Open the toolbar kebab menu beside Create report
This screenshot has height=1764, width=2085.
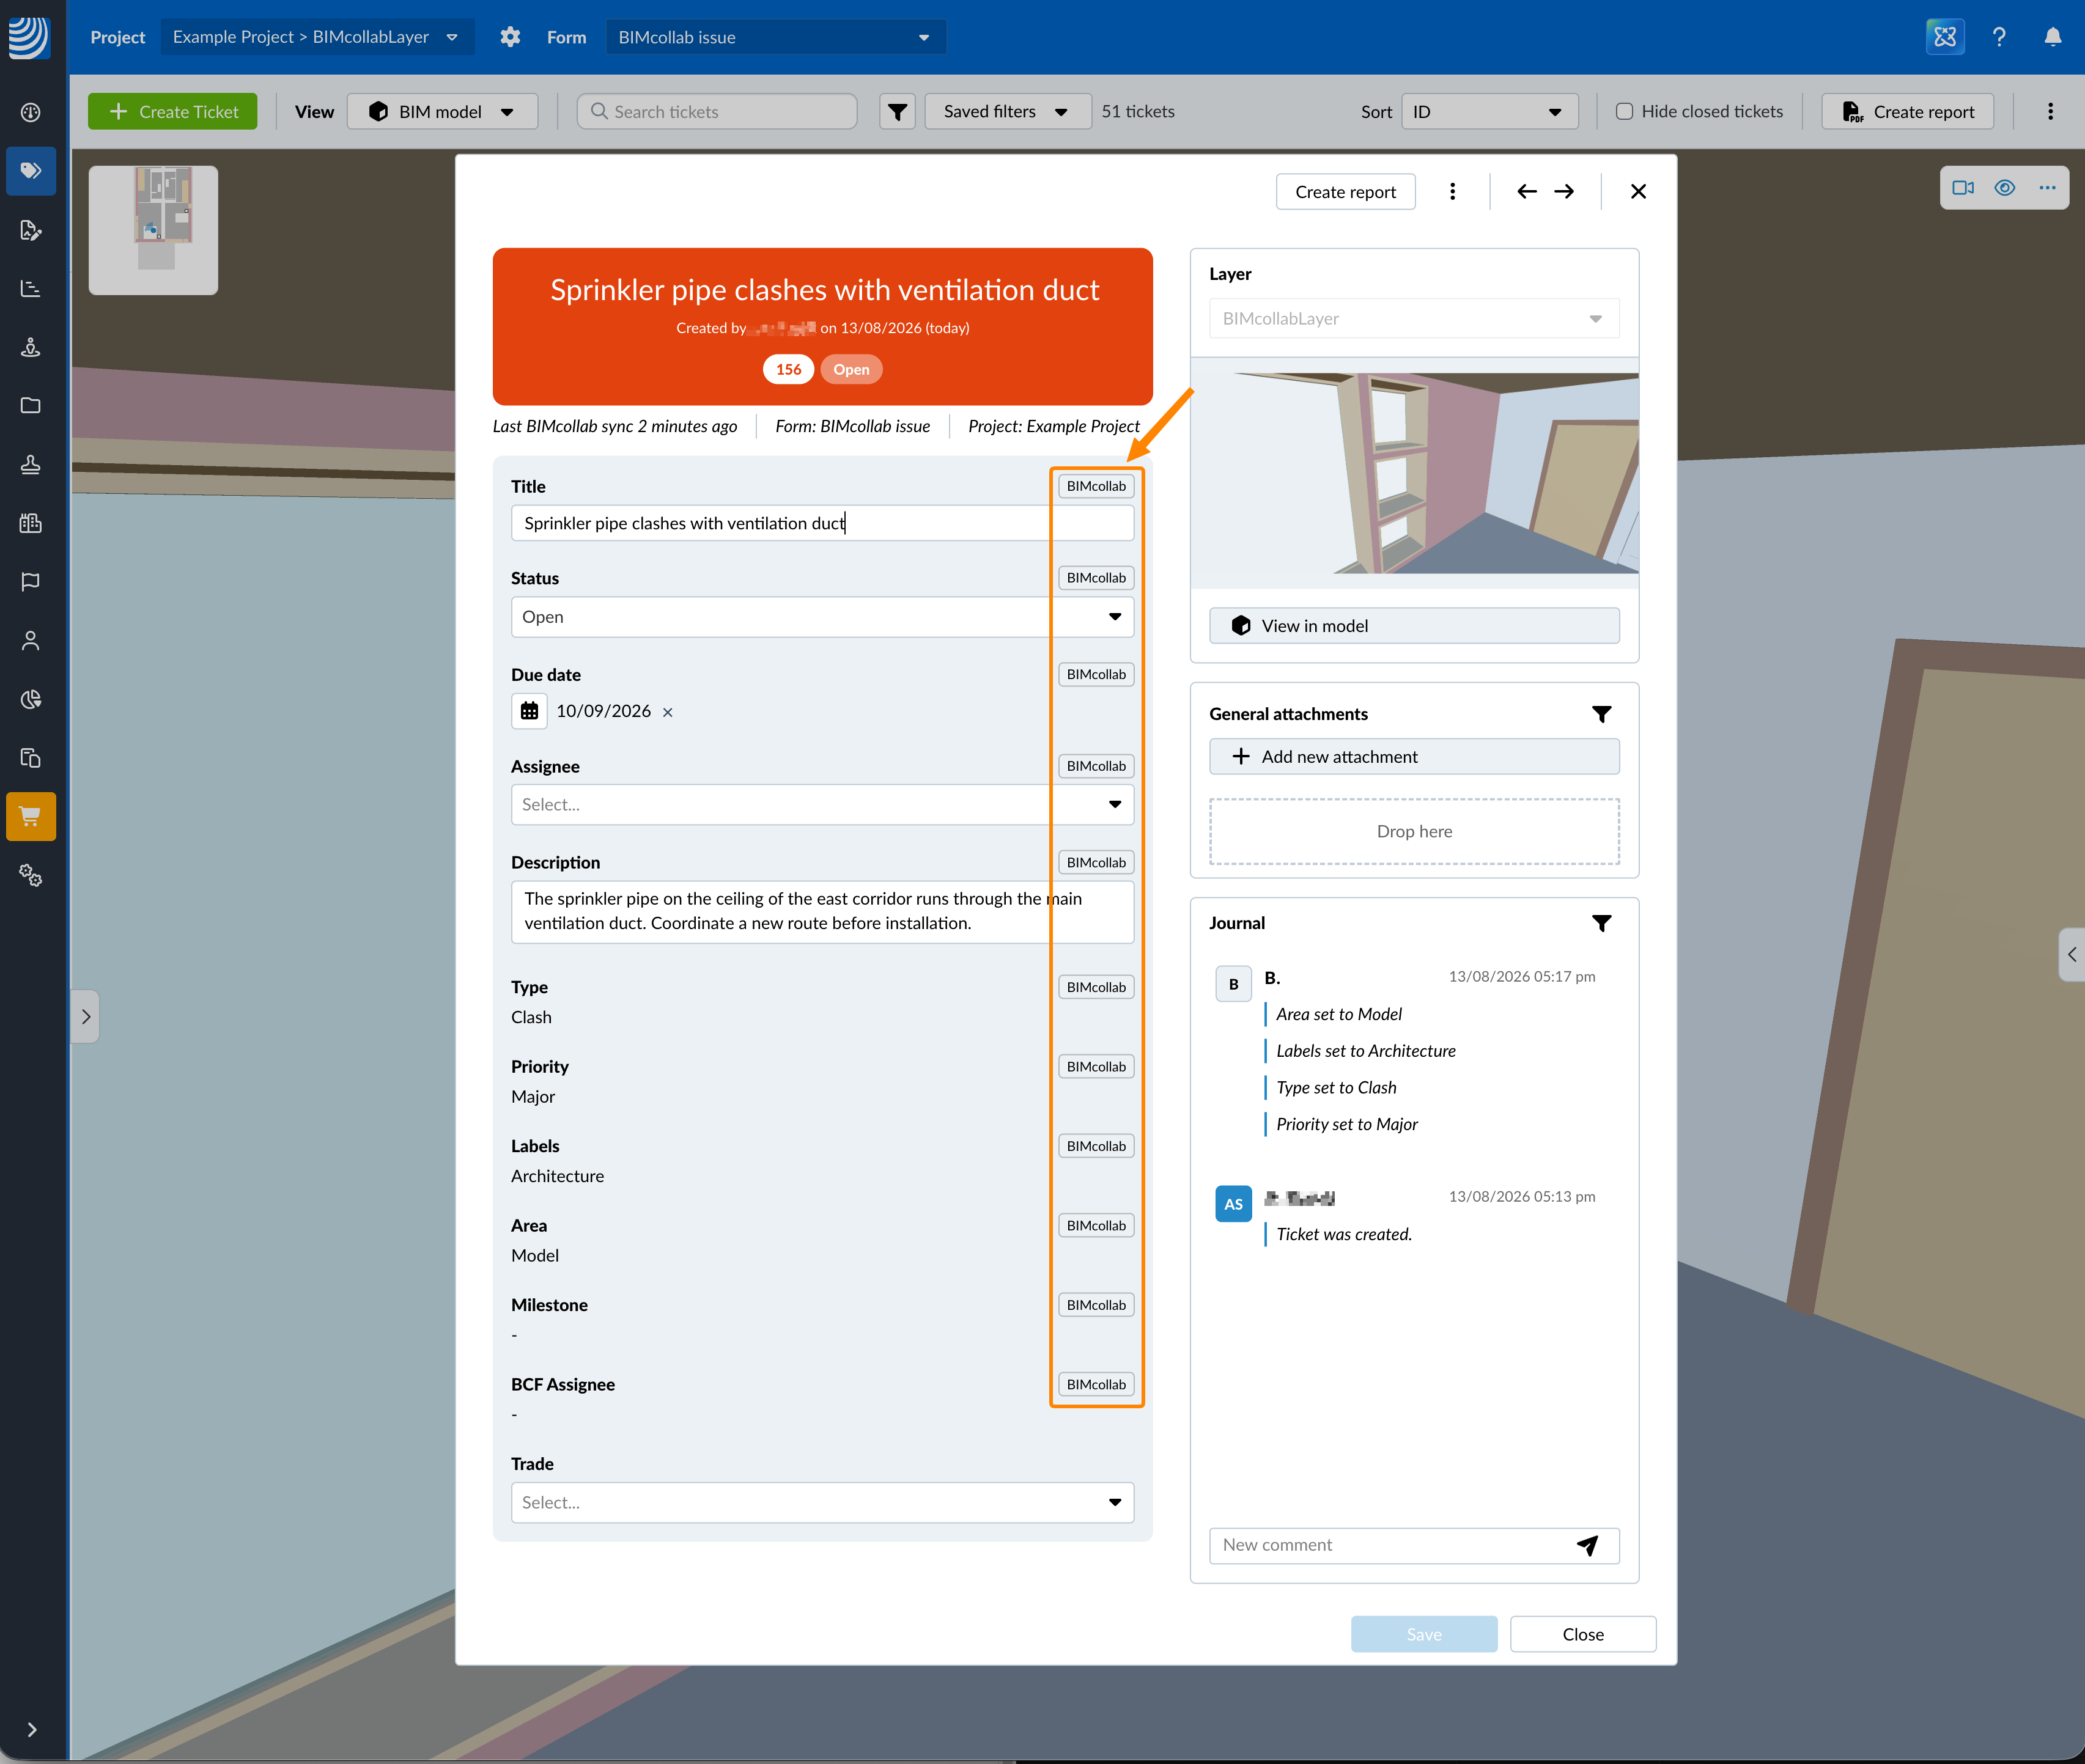2050,112
